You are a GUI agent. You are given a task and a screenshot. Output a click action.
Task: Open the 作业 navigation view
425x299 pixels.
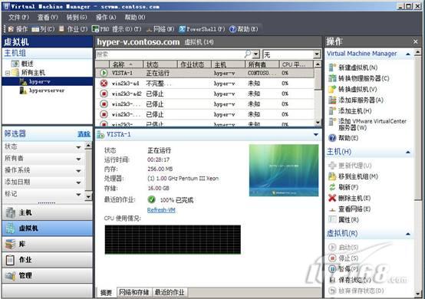47,260
